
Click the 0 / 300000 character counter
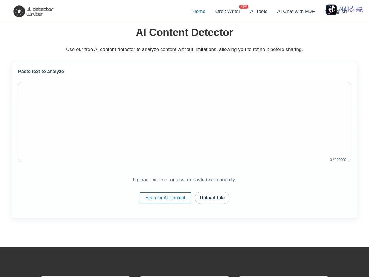point(338,160)
